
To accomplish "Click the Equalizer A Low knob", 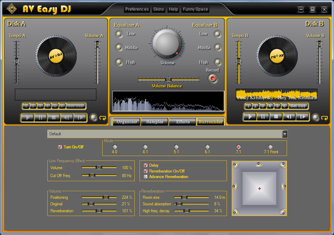I will click(119, 34).
